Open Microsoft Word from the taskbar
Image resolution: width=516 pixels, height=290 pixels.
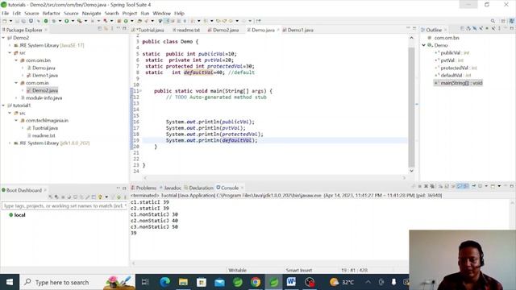click(291, 282)
